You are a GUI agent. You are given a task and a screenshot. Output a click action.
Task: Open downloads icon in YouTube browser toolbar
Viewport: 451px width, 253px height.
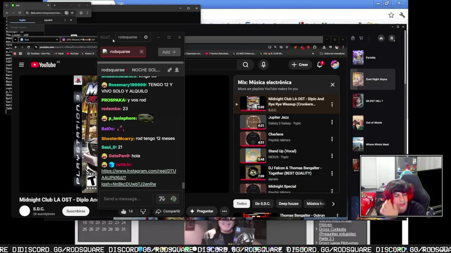324,47
